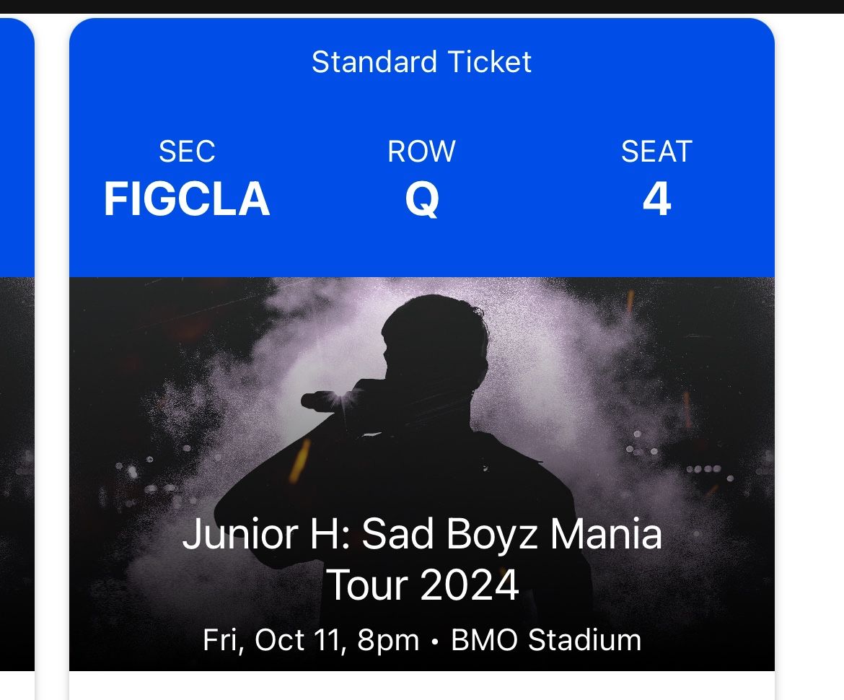
Task: Select the row Q value
Action: tap(422, 199)
